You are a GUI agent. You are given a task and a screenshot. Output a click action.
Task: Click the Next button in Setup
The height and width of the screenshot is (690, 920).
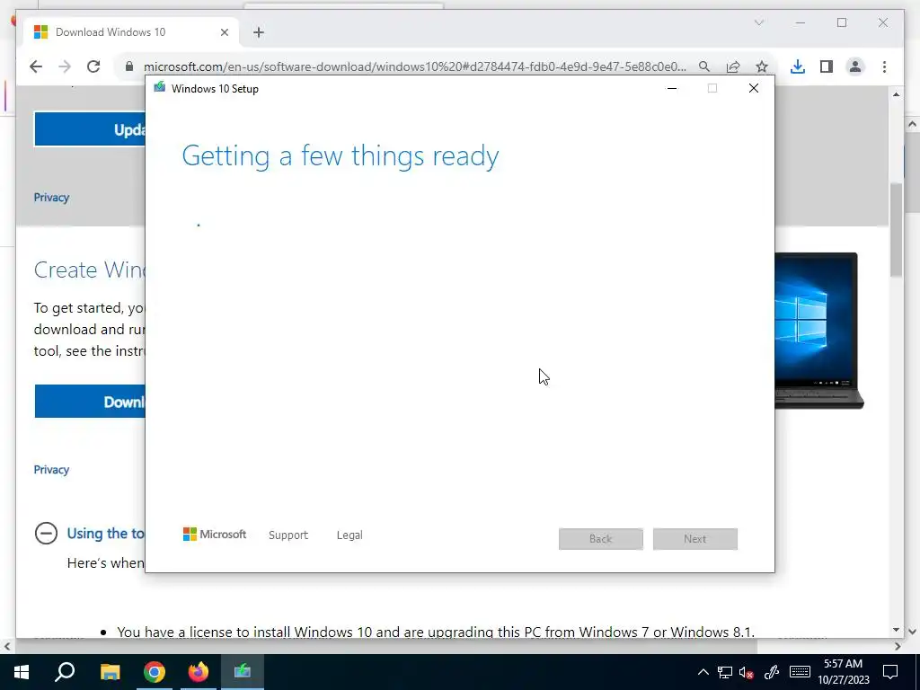pos(695,539)
